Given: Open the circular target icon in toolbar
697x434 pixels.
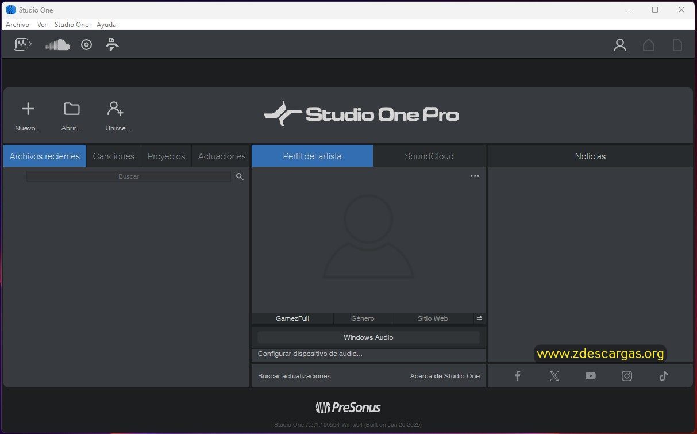Looking at the screenshot, I should click(86, 44).
